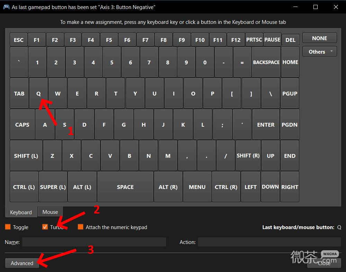
Task: Click the gamepad icon in the title bar
Action: [x=6, y=7]
